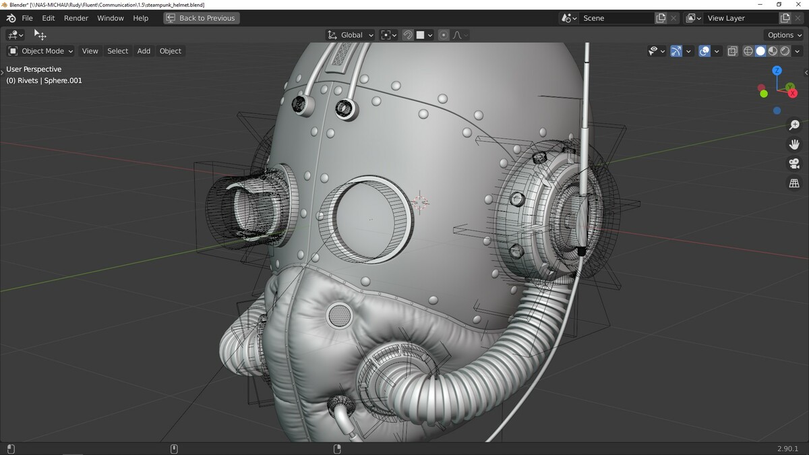The height and width of the screenshot is (455, 809).
Task: Disable viewport overlays
Action: click(x=705, y=51)
